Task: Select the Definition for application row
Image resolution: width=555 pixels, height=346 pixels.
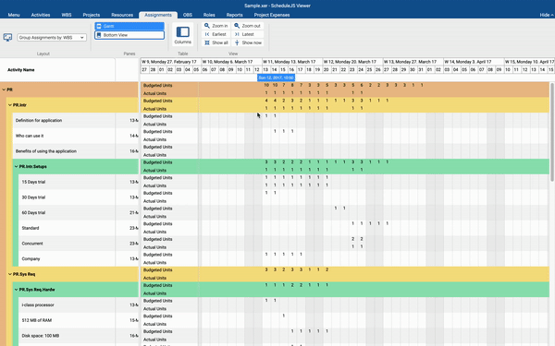Action: click(75, 120)
